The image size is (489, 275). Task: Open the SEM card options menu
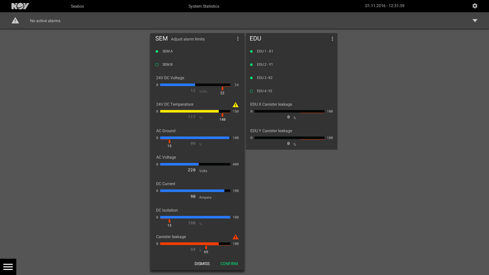238,39
